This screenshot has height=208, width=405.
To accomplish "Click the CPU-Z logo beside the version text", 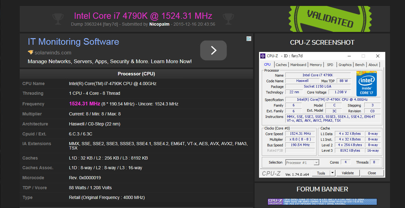I will [271, 173].
